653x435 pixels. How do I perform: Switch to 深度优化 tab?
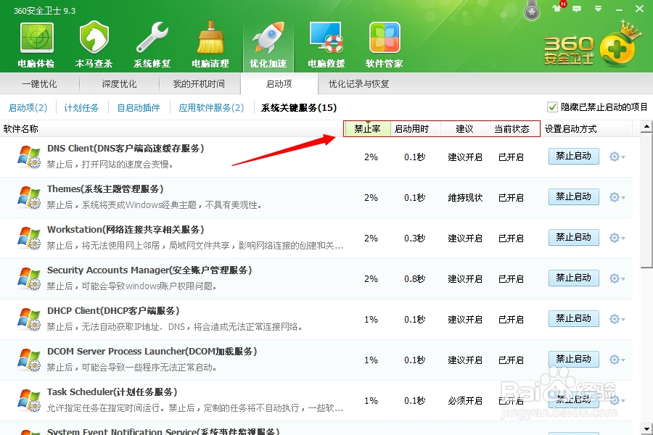tap(119, 84)
